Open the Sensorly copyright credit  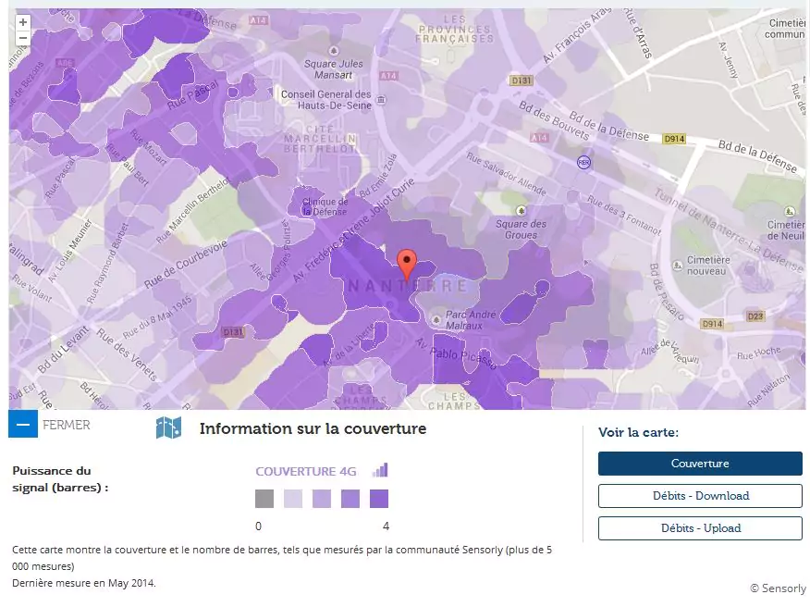click(777, 588)
